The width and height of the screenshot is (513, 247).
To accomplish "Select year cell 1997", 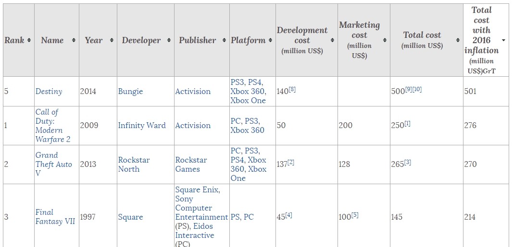I will click(x=88, y=217).
